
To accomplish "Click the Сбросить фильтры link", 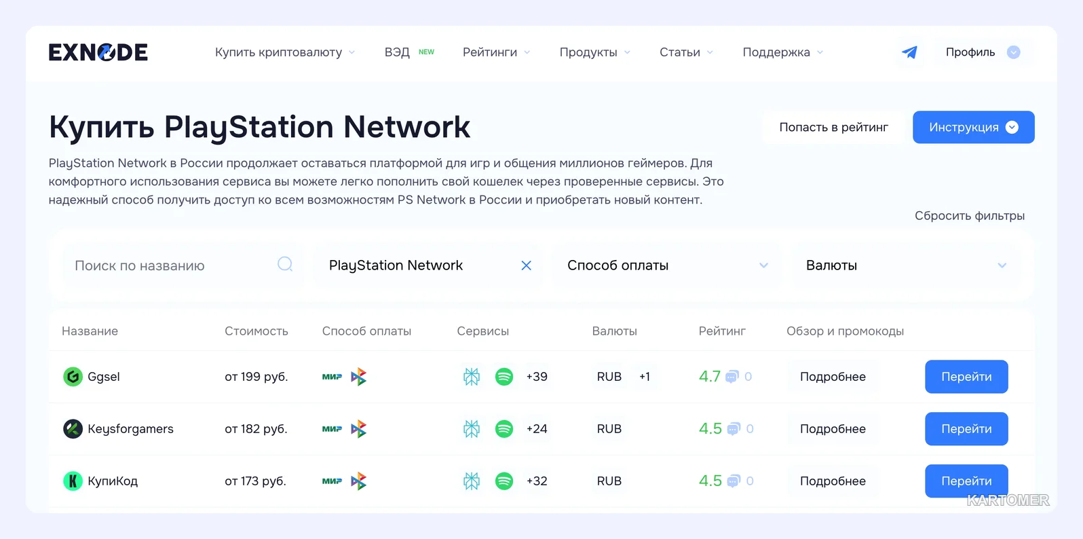I will 969,216.
